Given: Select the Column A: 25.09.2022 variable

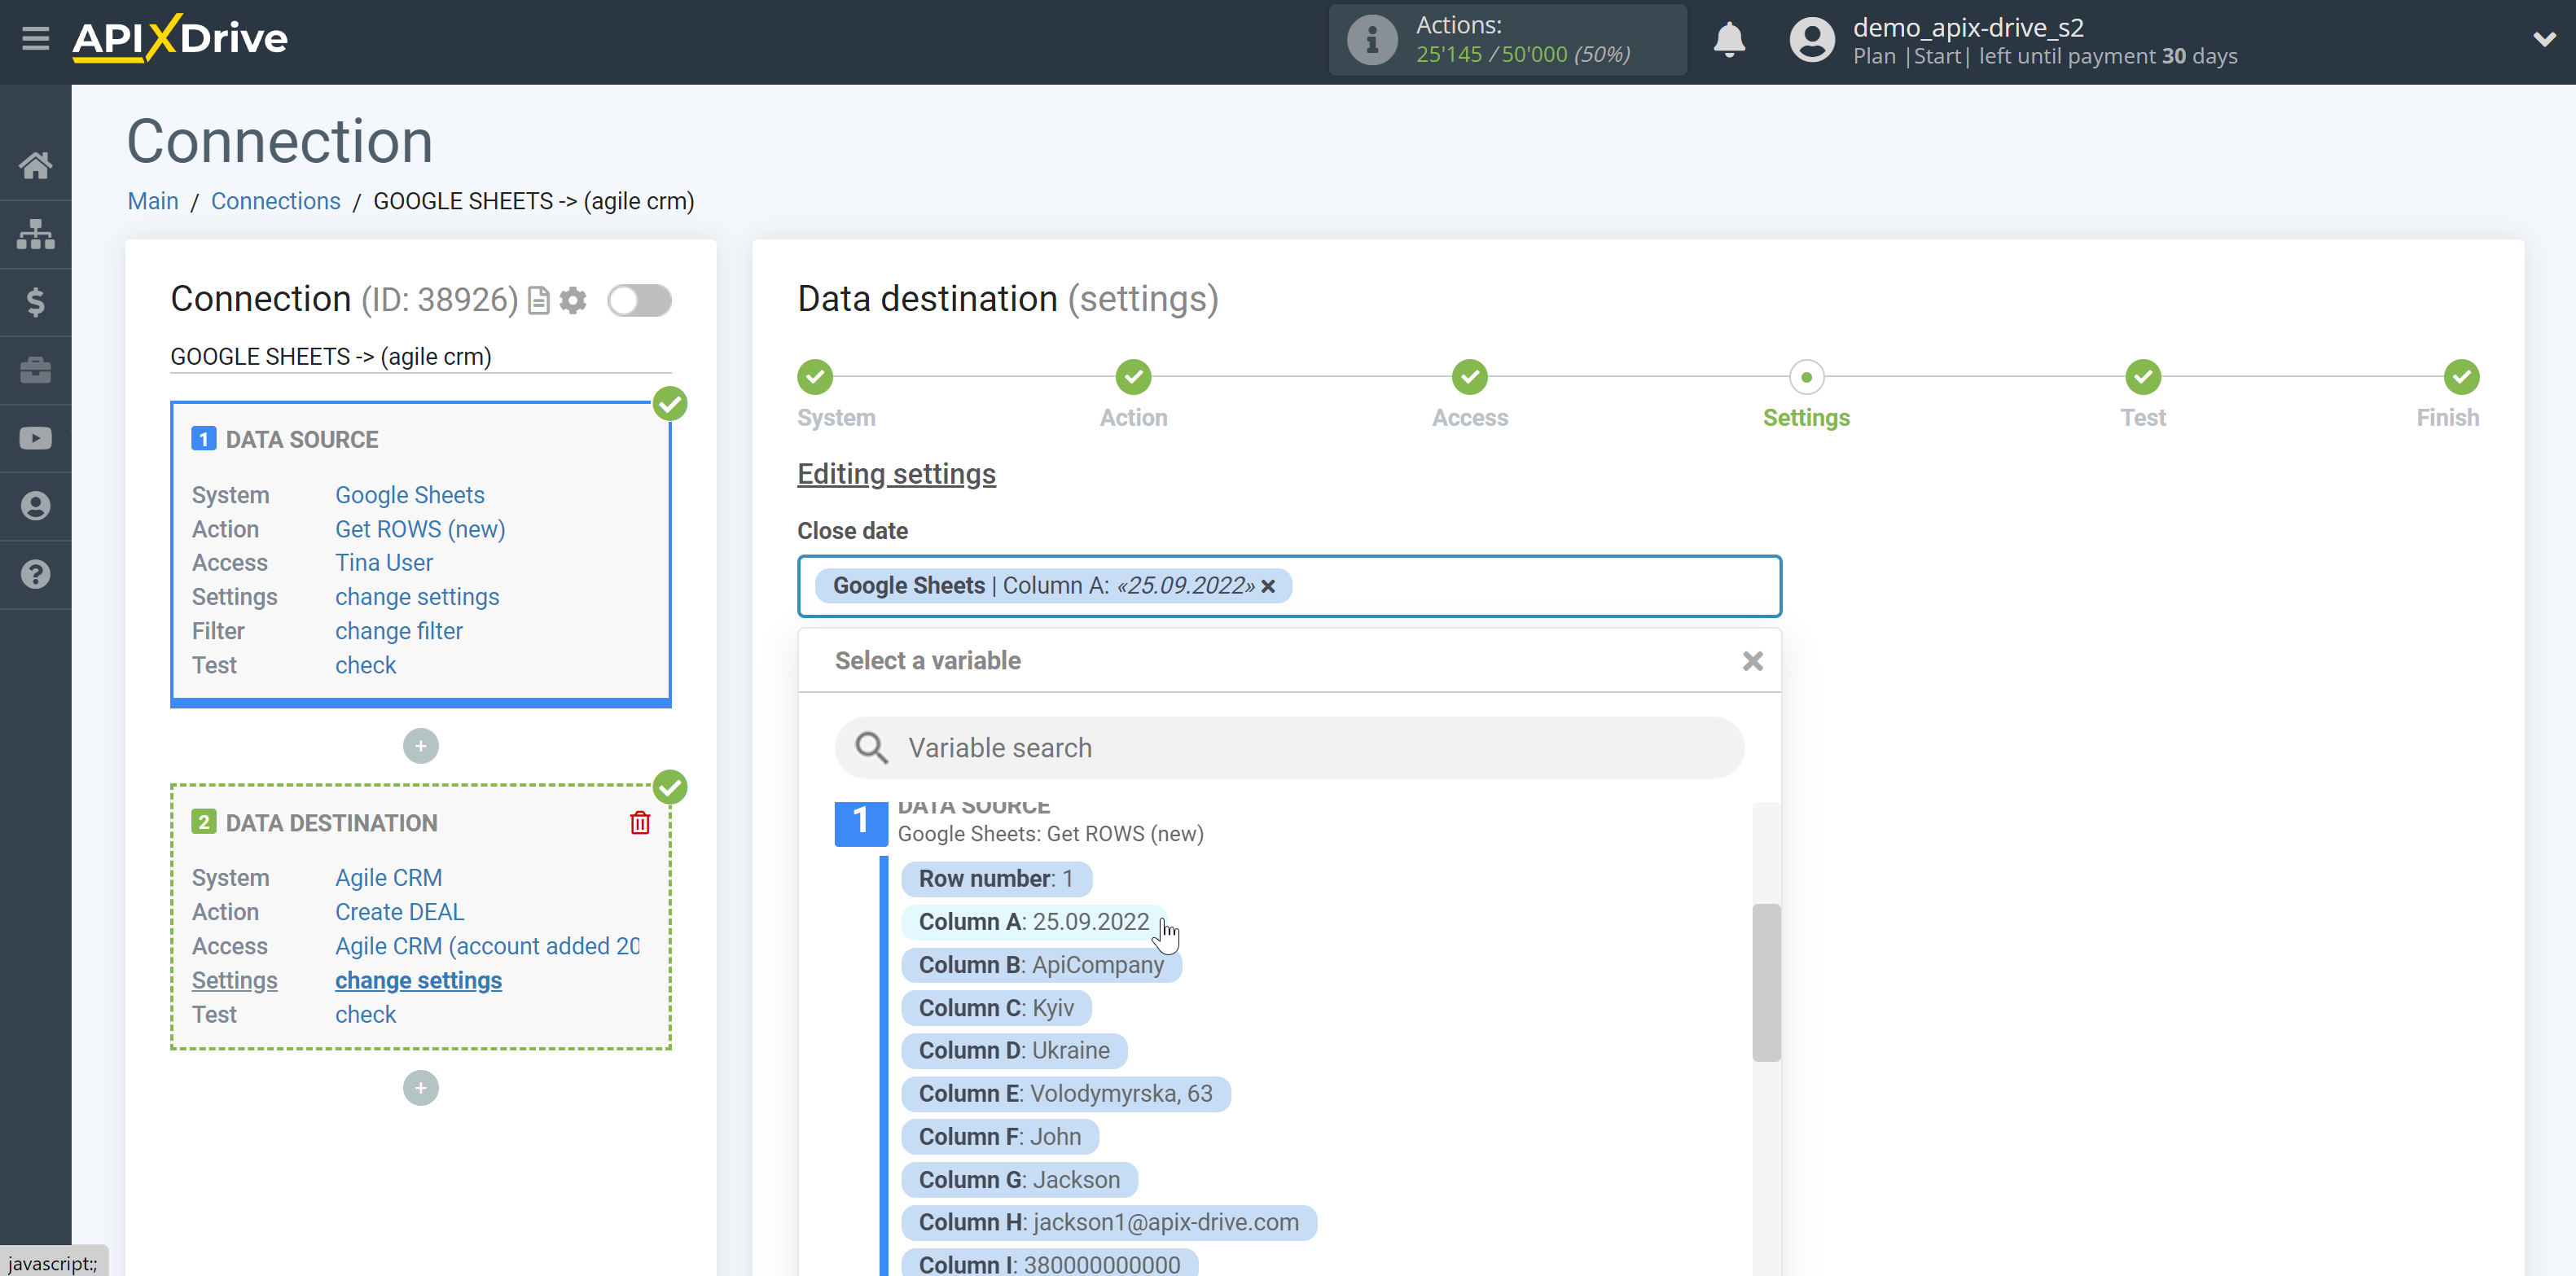Looking at the screenshot, I should pos(1034,922).
